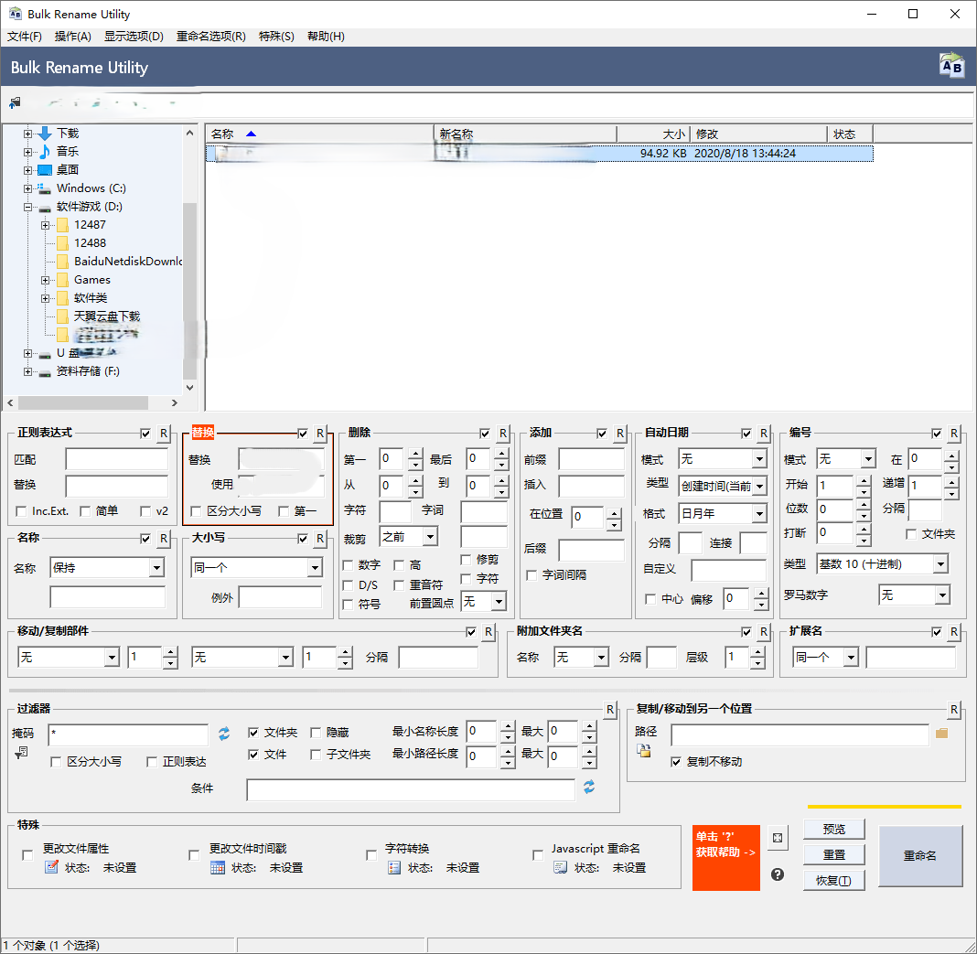Open the 裁剪 dropdown showing 之前
This screenshot has width=977, height=954.
point(409,537)
